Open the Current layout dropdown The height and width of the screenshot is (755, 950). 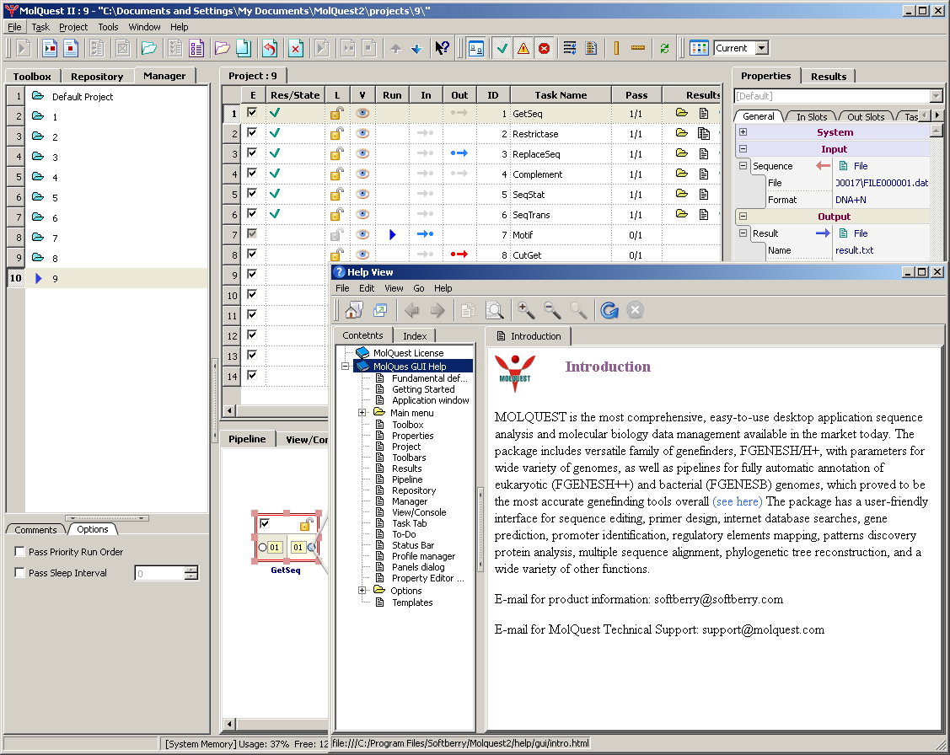point(762,48)
